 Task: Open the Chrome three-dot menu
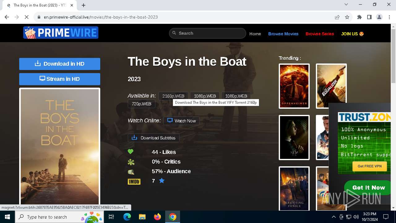pyautogui.click(x=389, y=17)
